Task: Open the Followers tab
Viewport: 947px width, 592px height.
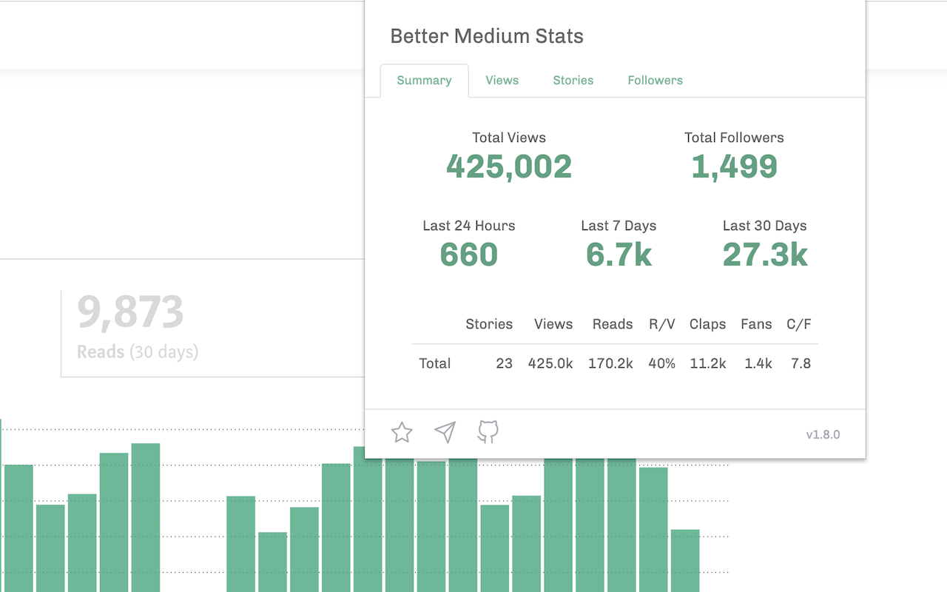Action: click(x=656, y=81)
